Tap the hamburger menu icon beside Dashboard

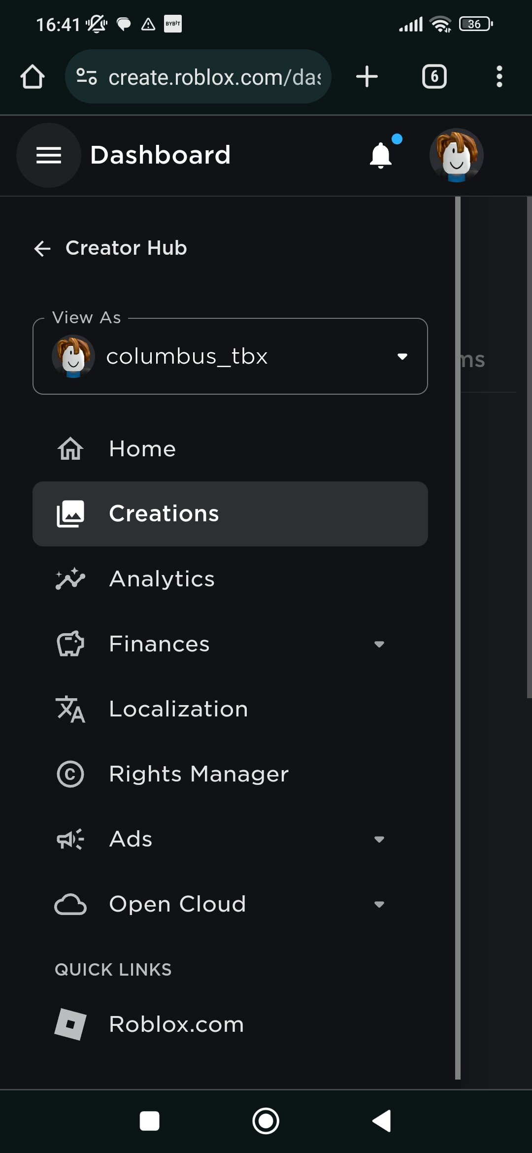(48, 155)
